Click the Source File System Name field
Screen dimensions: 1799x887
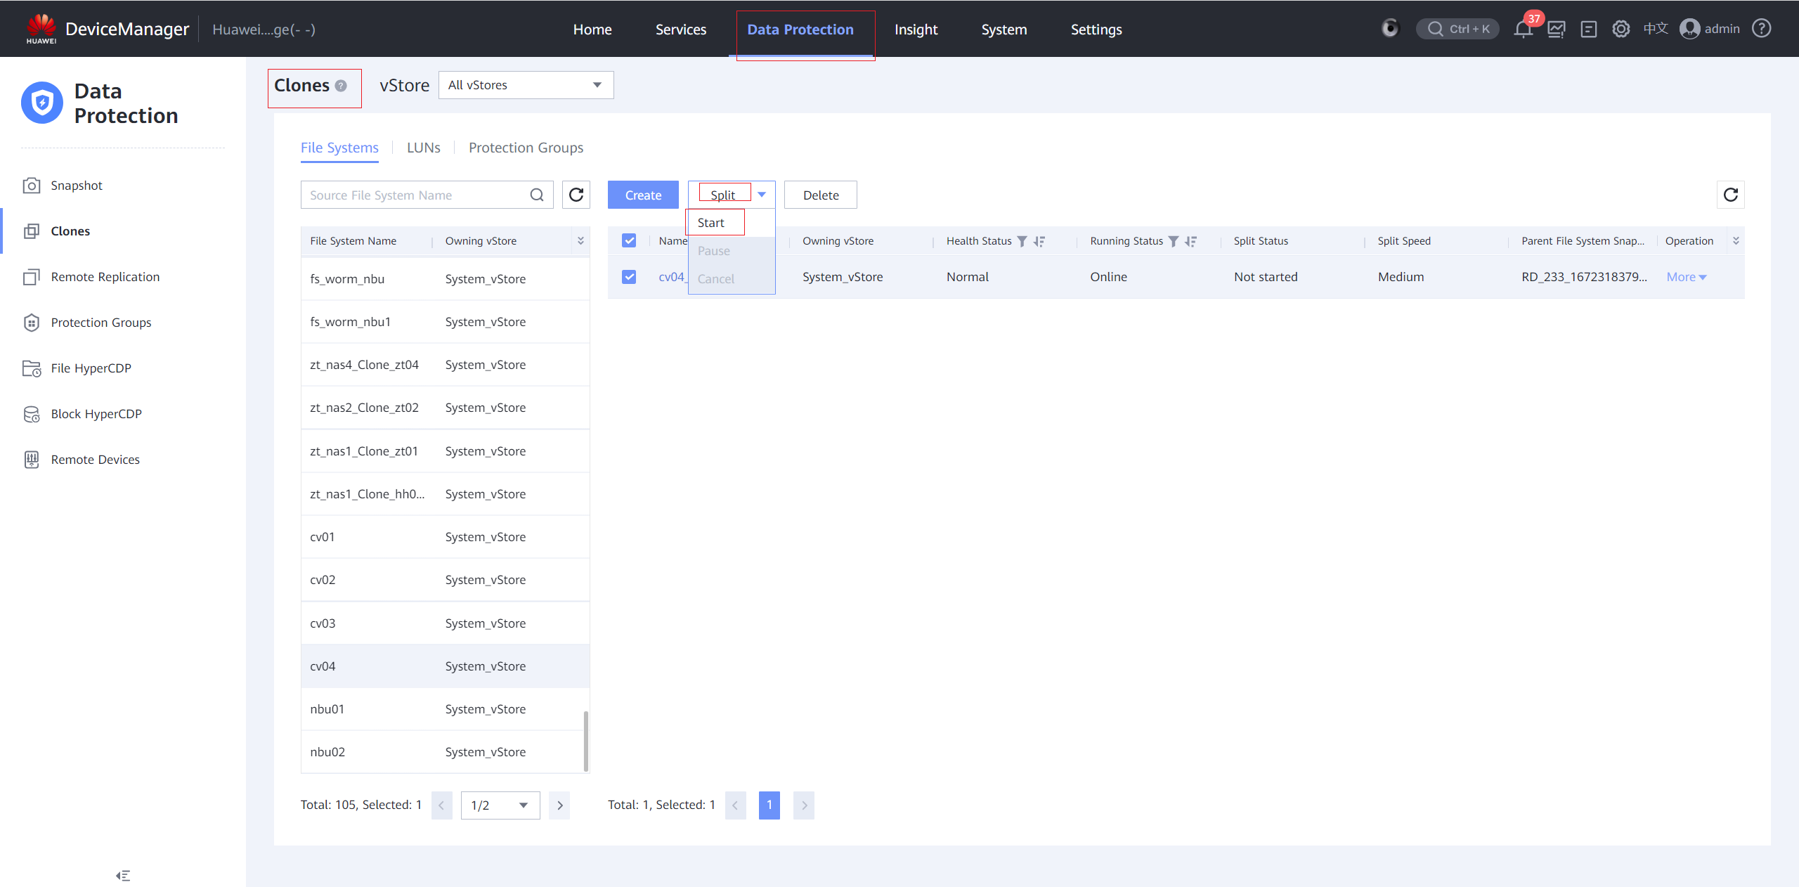[415, 195]
